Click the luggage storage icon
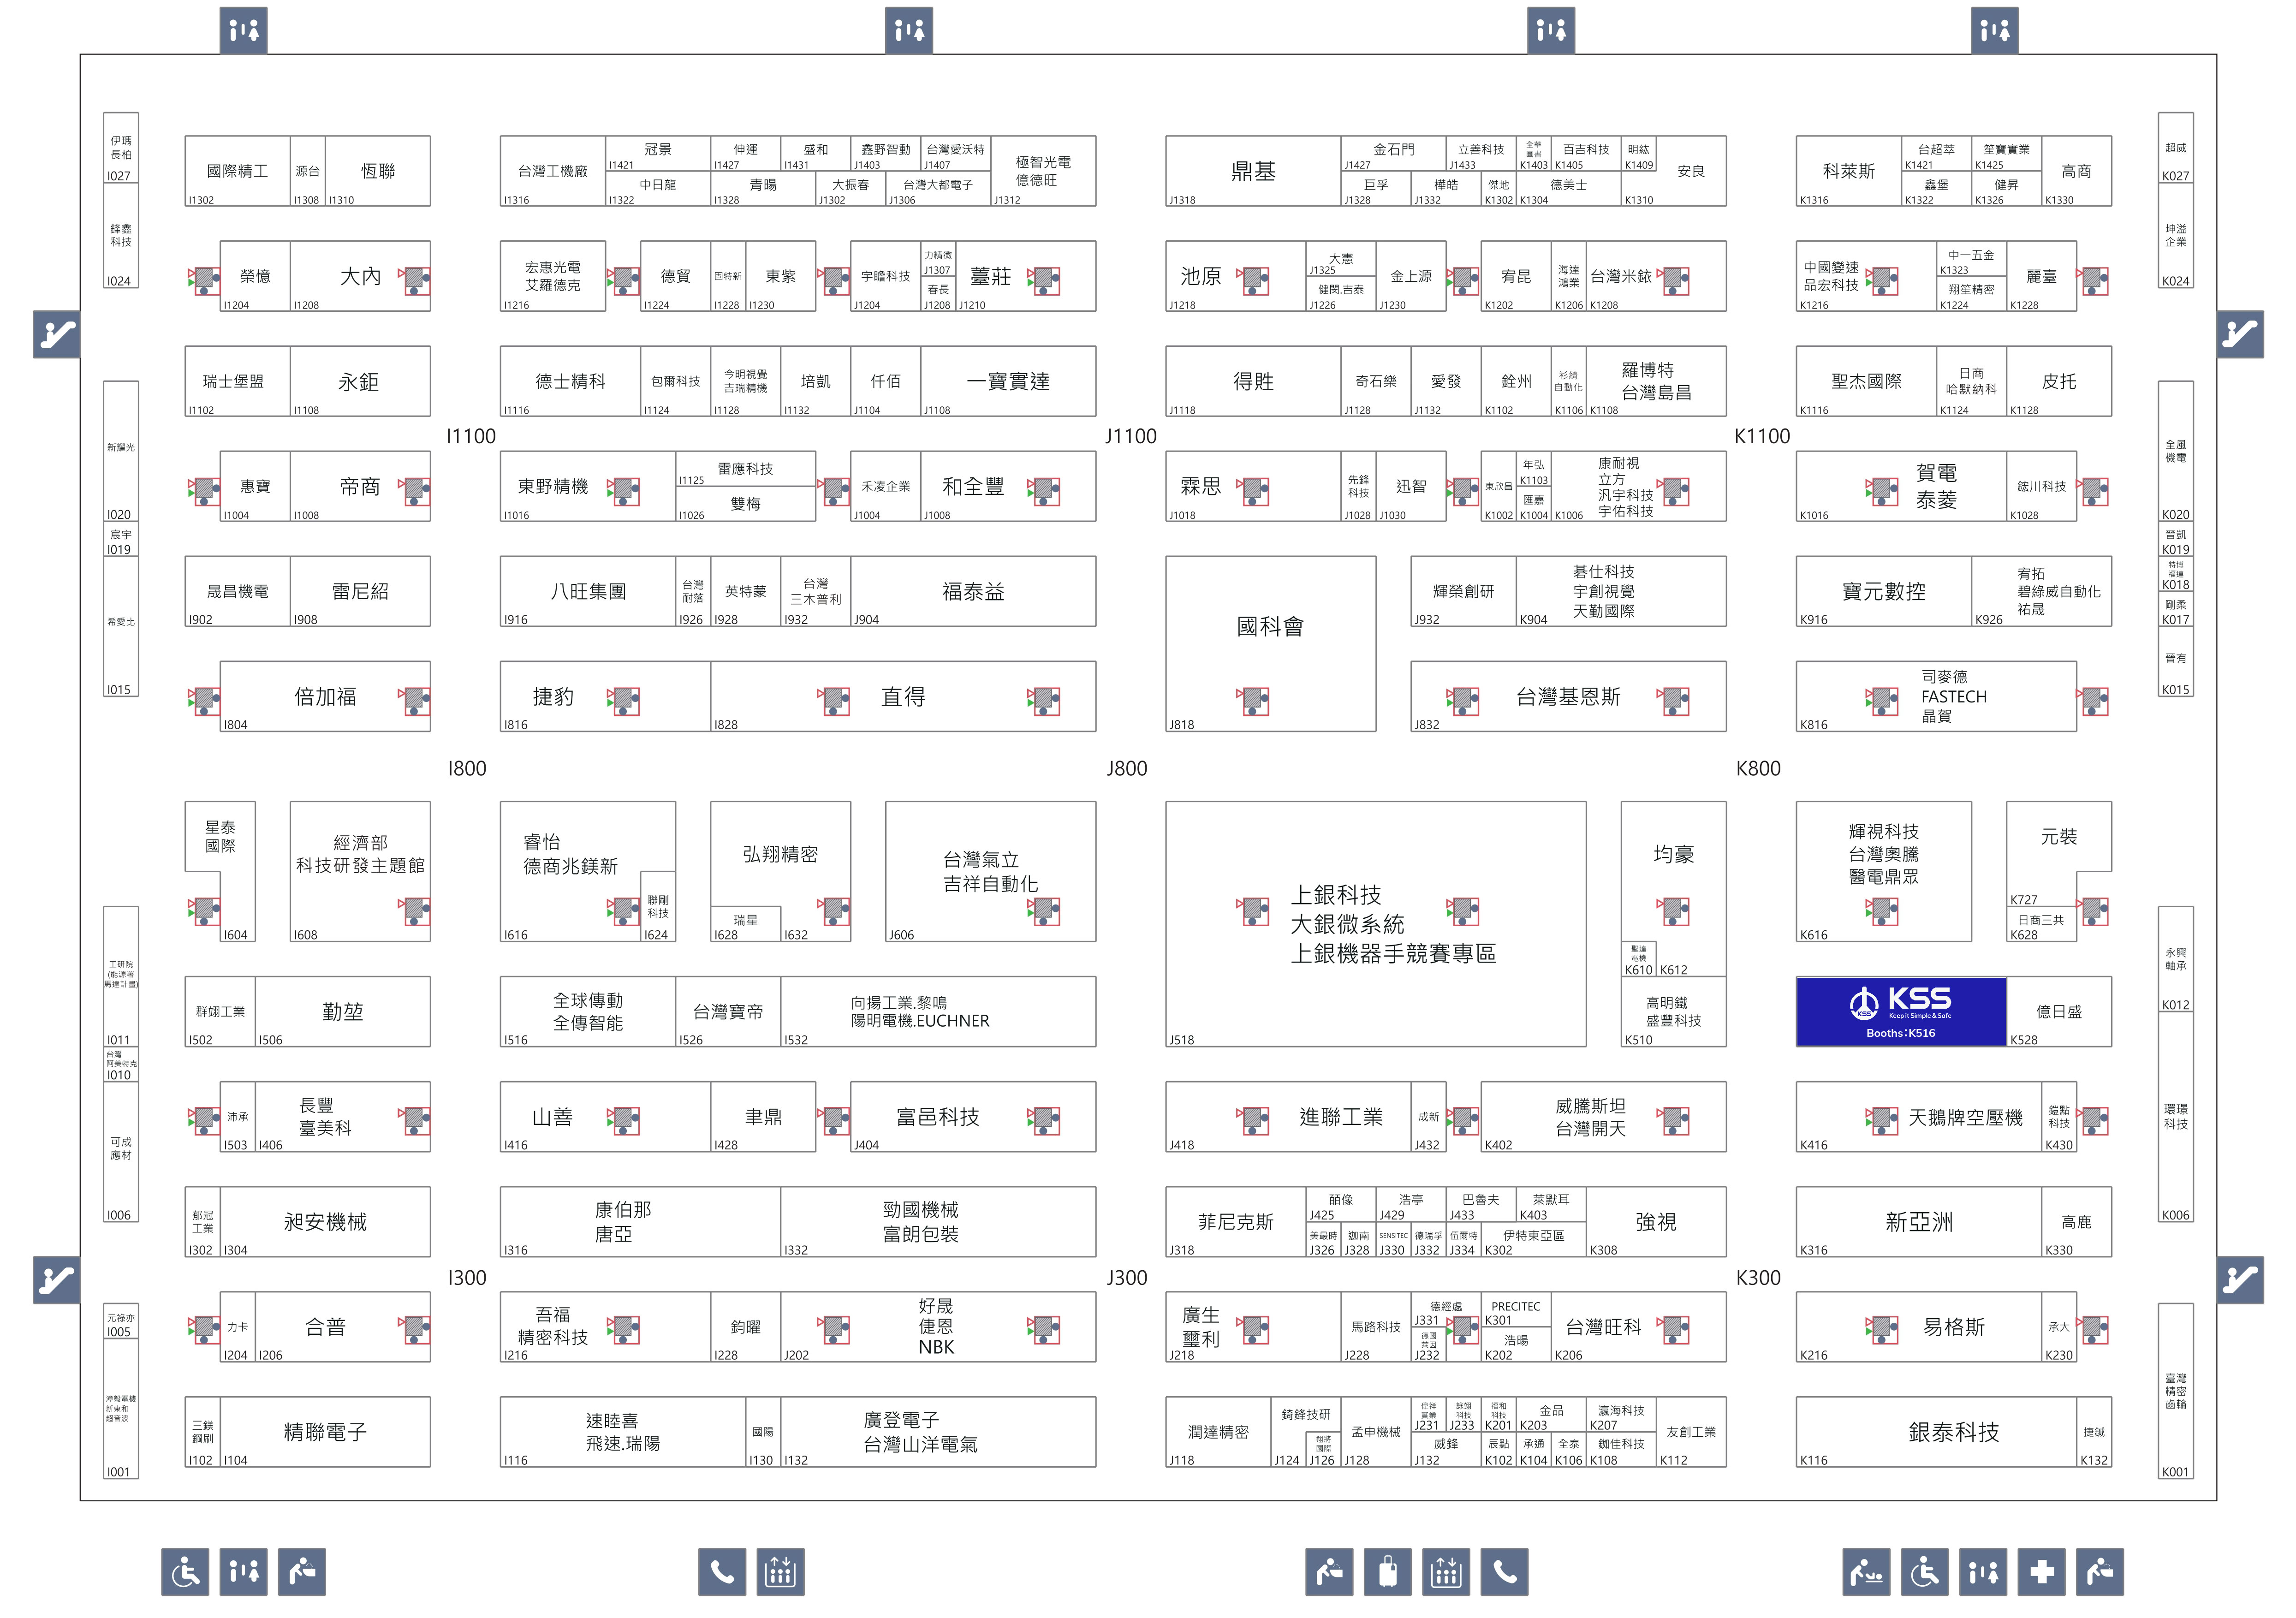 pyautogui.click(x=1388, y=1572)
